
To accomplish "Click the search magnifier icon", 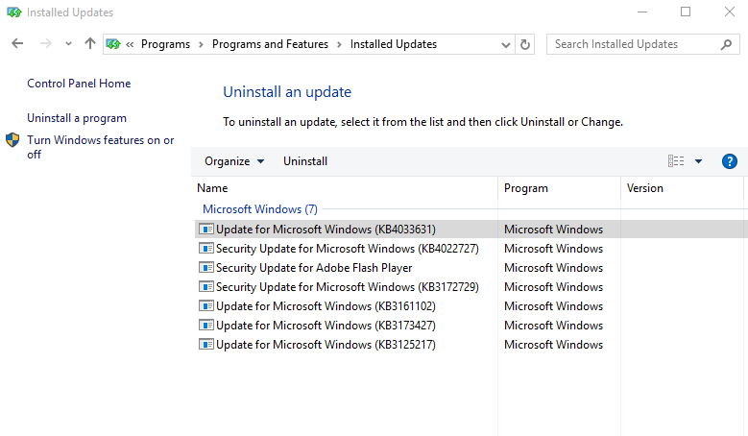I will coord(726,44).
